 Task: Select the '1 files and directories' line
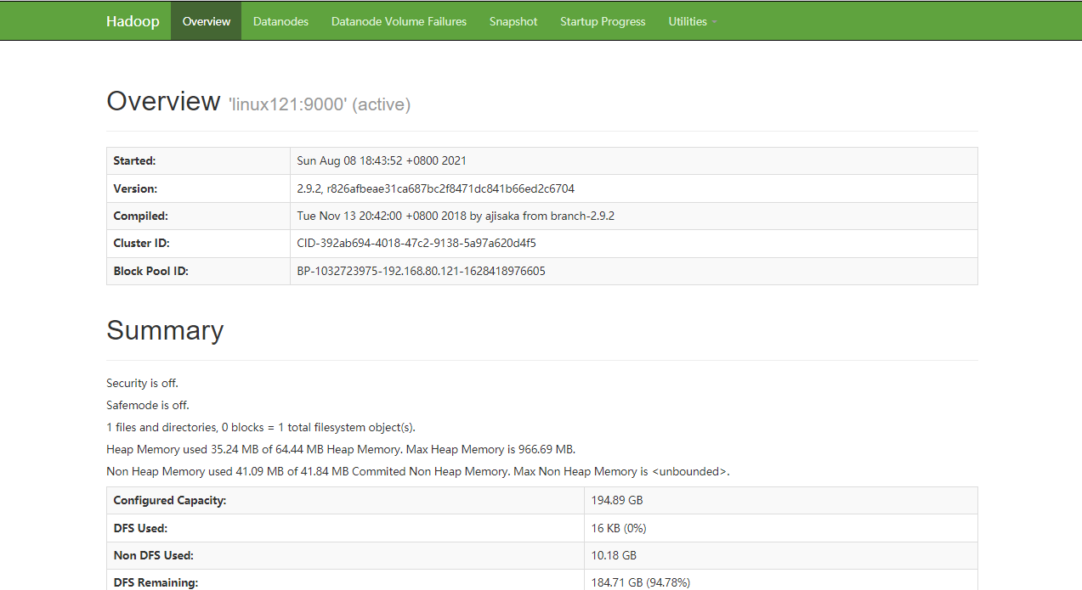point(261,427)
